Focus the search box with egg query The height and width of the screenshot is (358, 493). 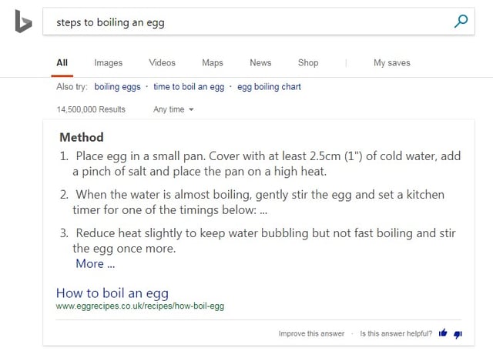coord(259,22)
